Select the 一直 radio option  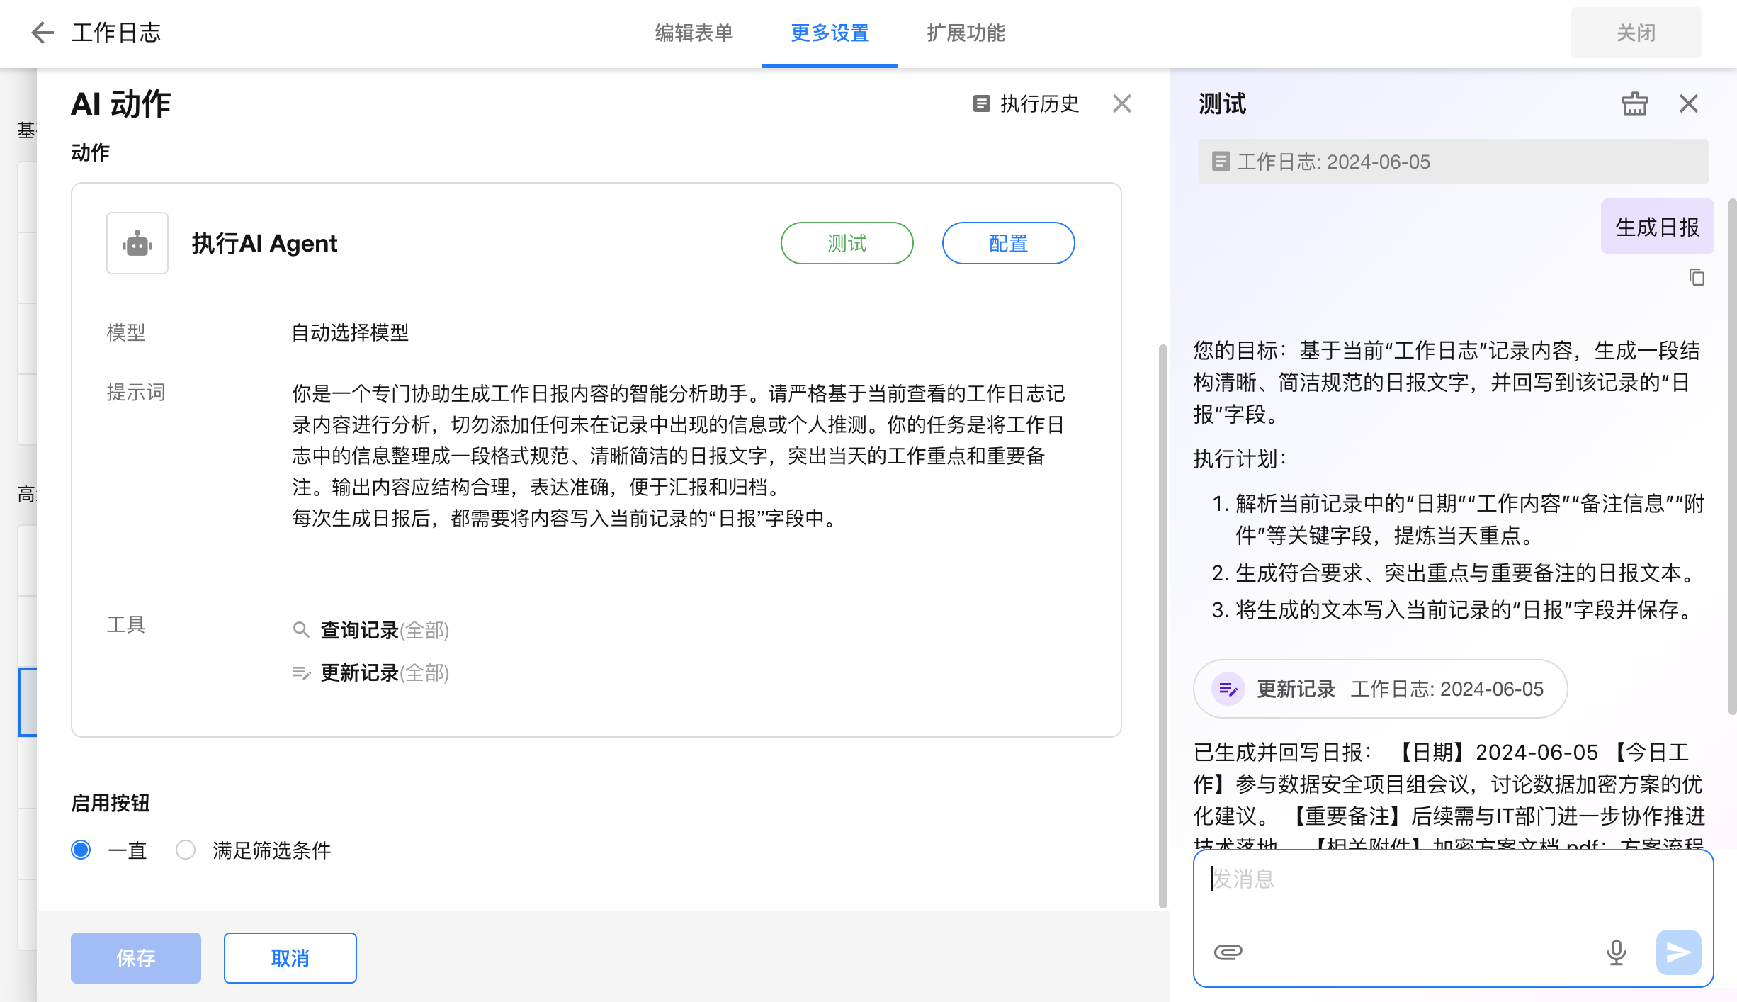tap(81, 850)
